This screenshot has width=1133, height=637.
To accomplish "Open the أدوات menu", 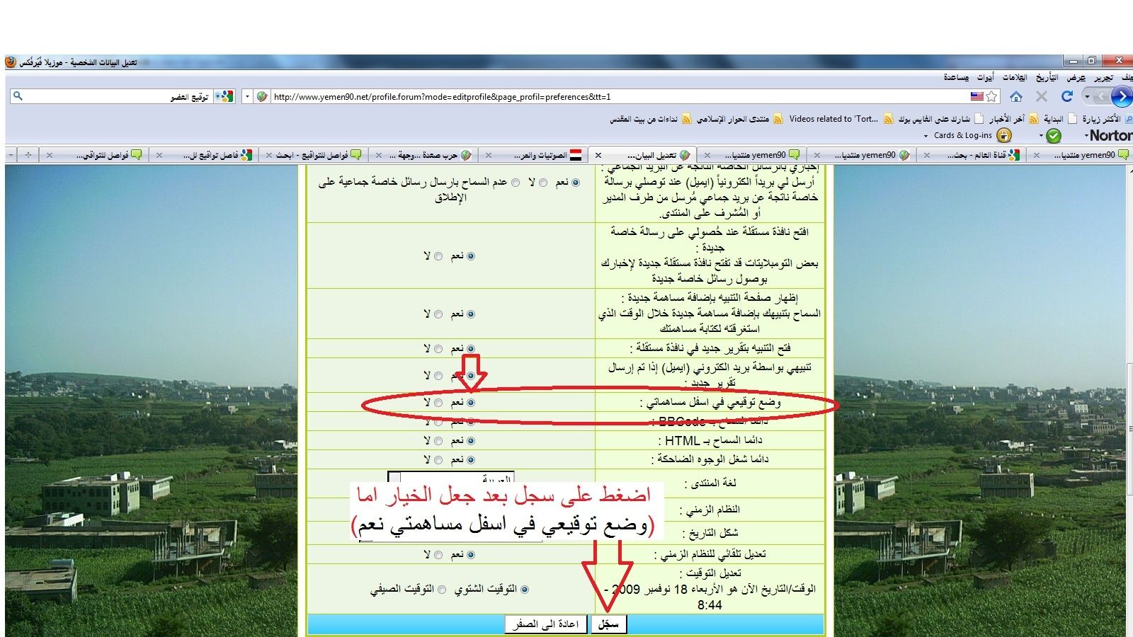I will tap(986, 77).
